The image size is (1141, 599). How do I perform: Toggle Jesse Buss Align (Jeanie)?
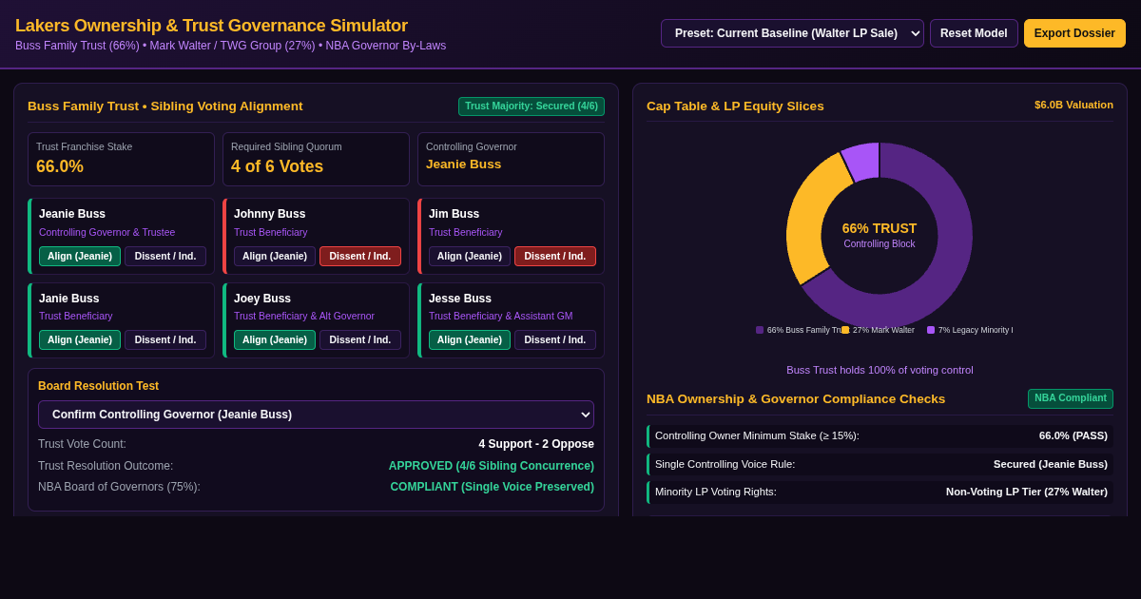tap(470, 340)
